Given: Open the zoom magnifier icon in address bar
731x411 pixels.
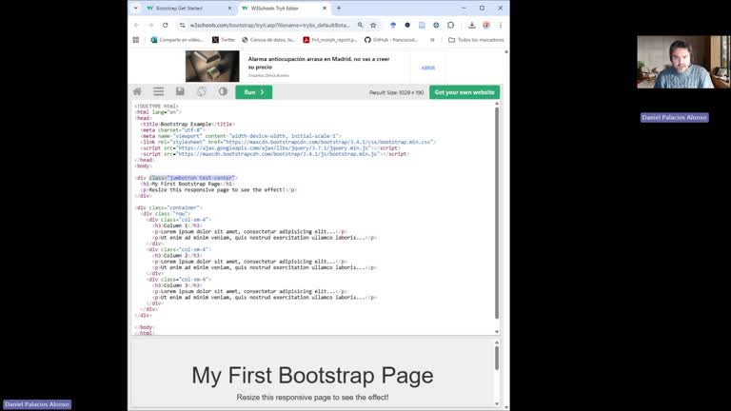Looking at the screenshot, I should [361, 25].
